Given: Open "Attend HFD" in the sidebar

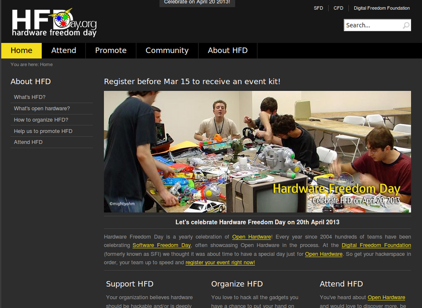Looking at the screenshot, I should [x=28, y=142].
